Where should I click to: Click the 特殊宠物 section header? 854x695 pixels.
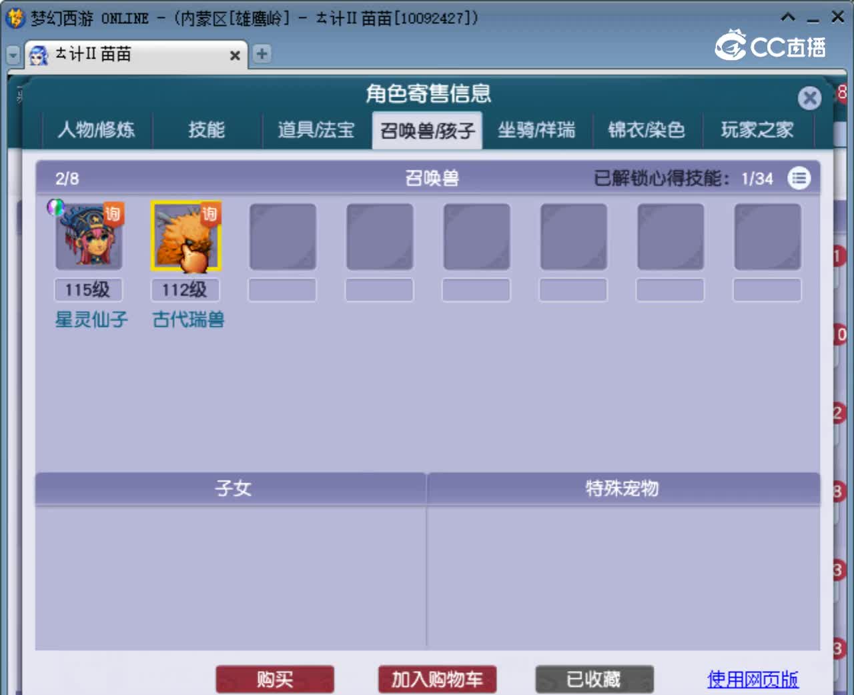click(623, 488)
